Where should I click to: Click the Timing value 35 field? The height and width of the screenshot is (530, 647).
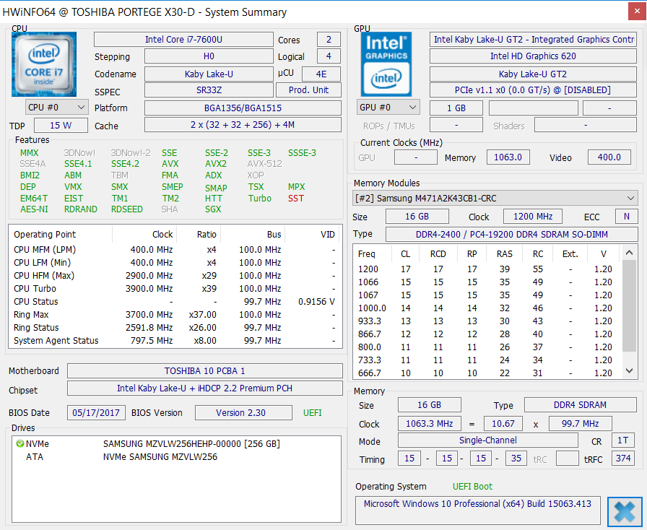click(x=516, y=459)
